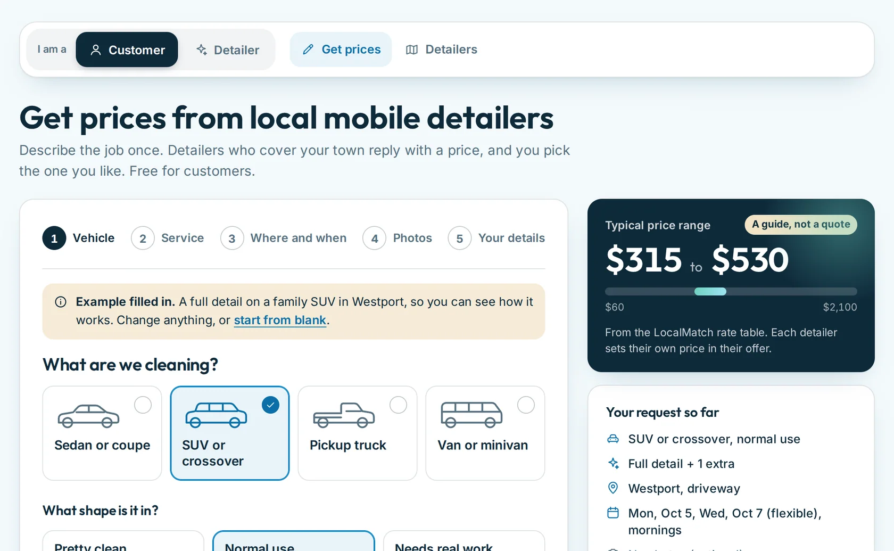Click the pickup truck illustration
Image resolution: width=894 pixels, height=551 pixels.
point(344,415)
